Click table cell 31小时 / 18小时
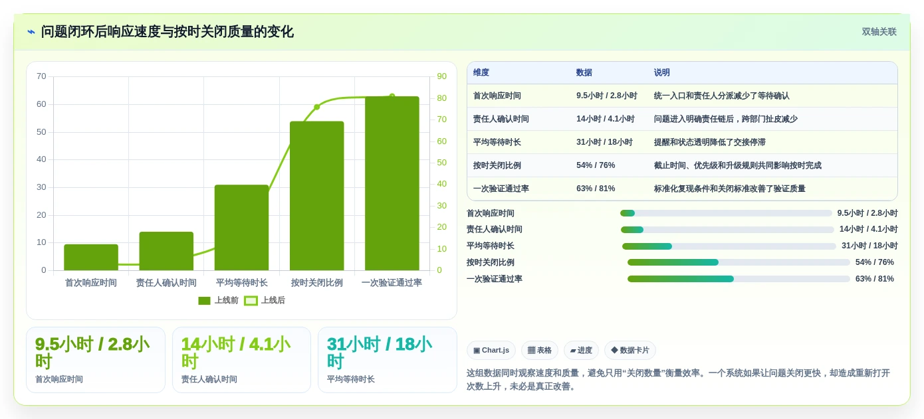The height and width of the screenshot is (419, 924). pyautogui.click(x=604, y=142)
